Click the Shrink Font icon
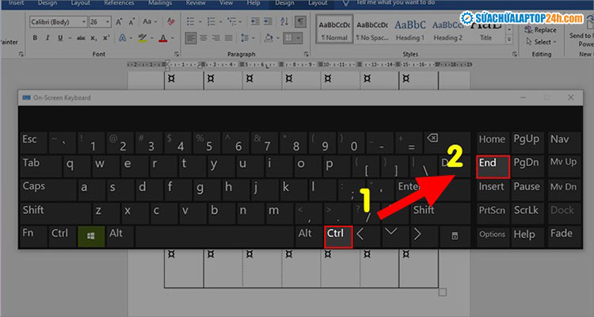Viewport: 594px width, 317px height. [131, 22]
